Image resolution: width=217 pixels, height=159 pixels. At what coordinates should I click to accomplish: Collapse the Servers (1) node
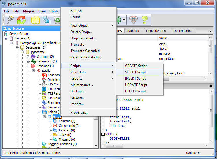6,38
